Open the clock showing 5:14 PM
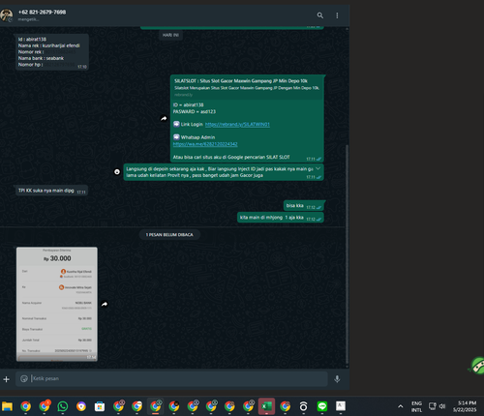484x416 pixels. [x=465, y=406]
